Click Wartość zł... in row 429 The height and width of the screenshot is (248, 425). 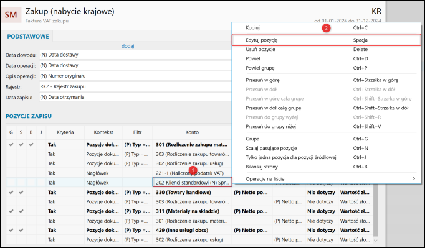coord(355,231)
